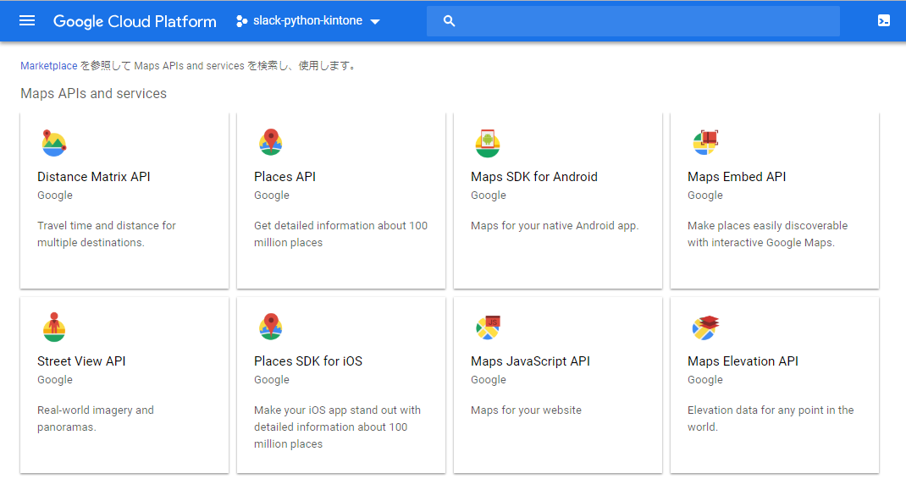Screen dimensions: 906x479
Task: Click 'Google' publisher under Places API
Action: click(x=272, y=195)
